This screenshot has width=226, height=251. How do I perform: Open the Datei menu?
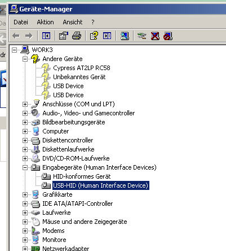point(21,22)
